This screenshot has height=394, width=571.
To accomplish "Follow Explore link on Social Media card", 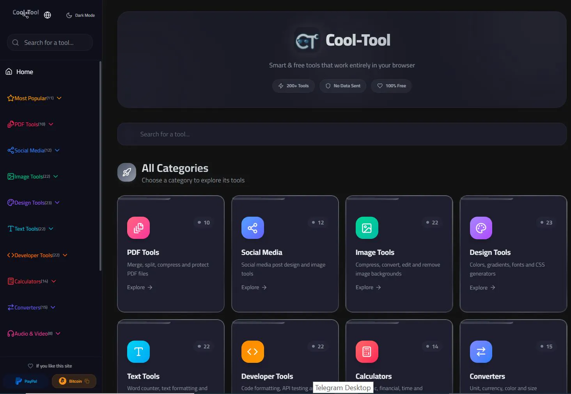I will pos(254,287).
